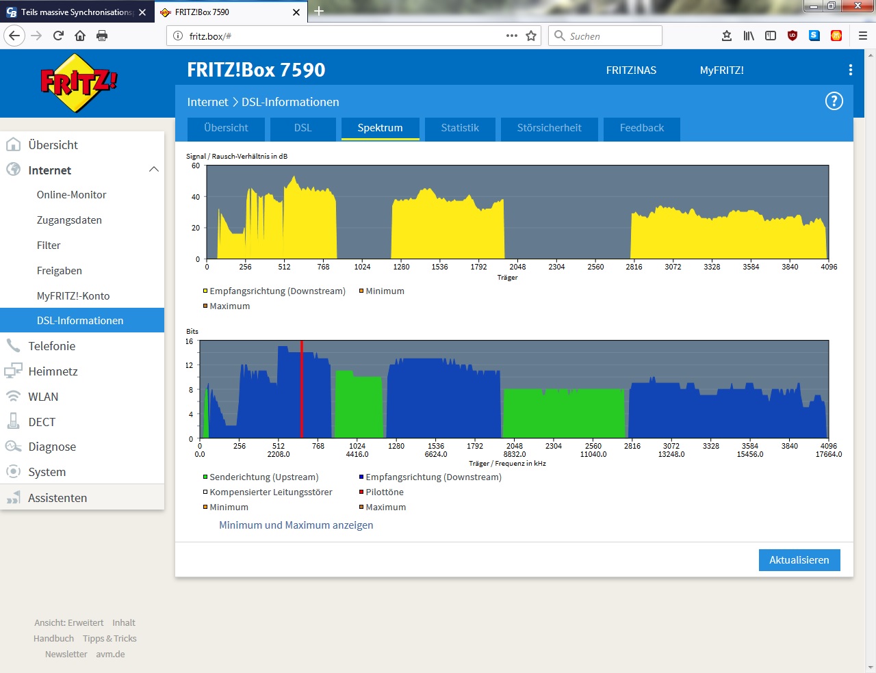Click the print icon in the toolbar

[102, 36]
